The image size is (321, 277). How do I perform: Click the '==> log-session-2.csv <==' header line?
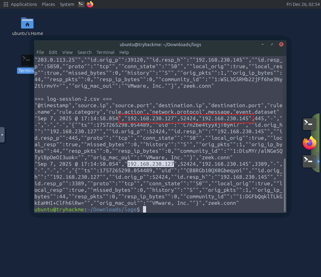point(73,99)
